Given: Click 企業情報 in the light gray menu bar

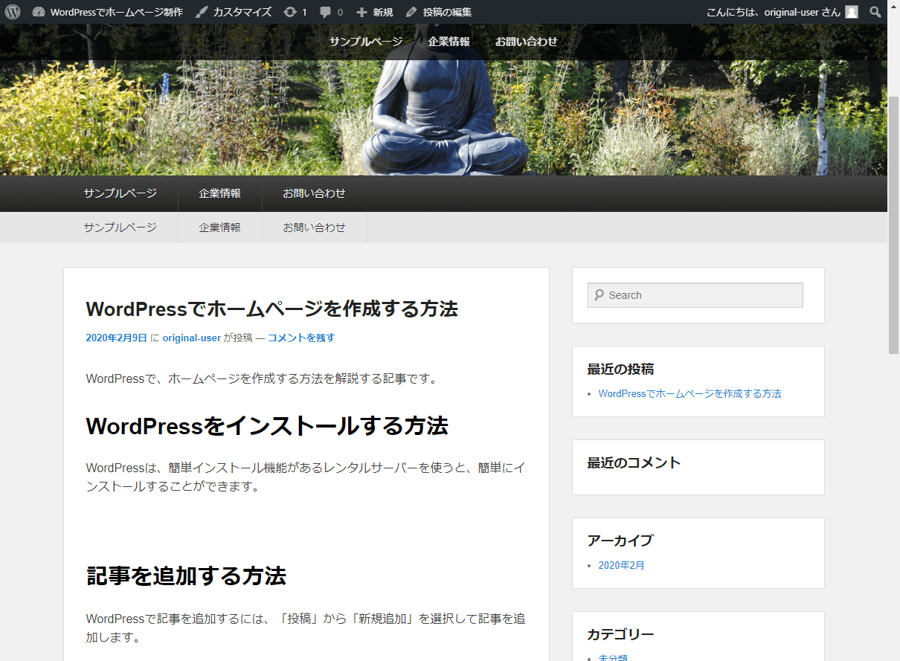Looking at the screenshot, I should point(220,228).
